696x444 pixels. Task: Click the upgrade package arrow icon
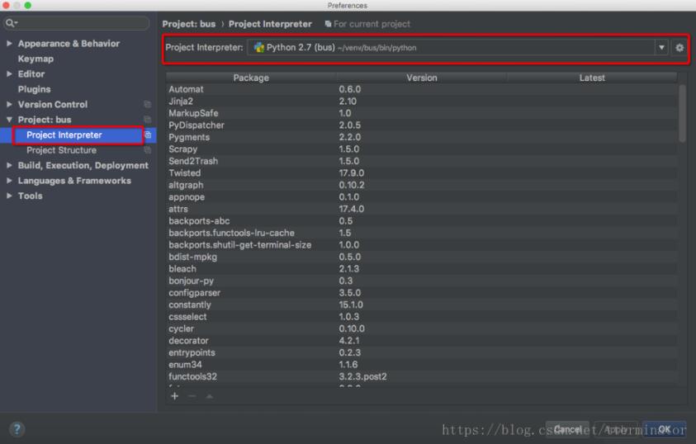pyautogui.click(x=210, y=396)
